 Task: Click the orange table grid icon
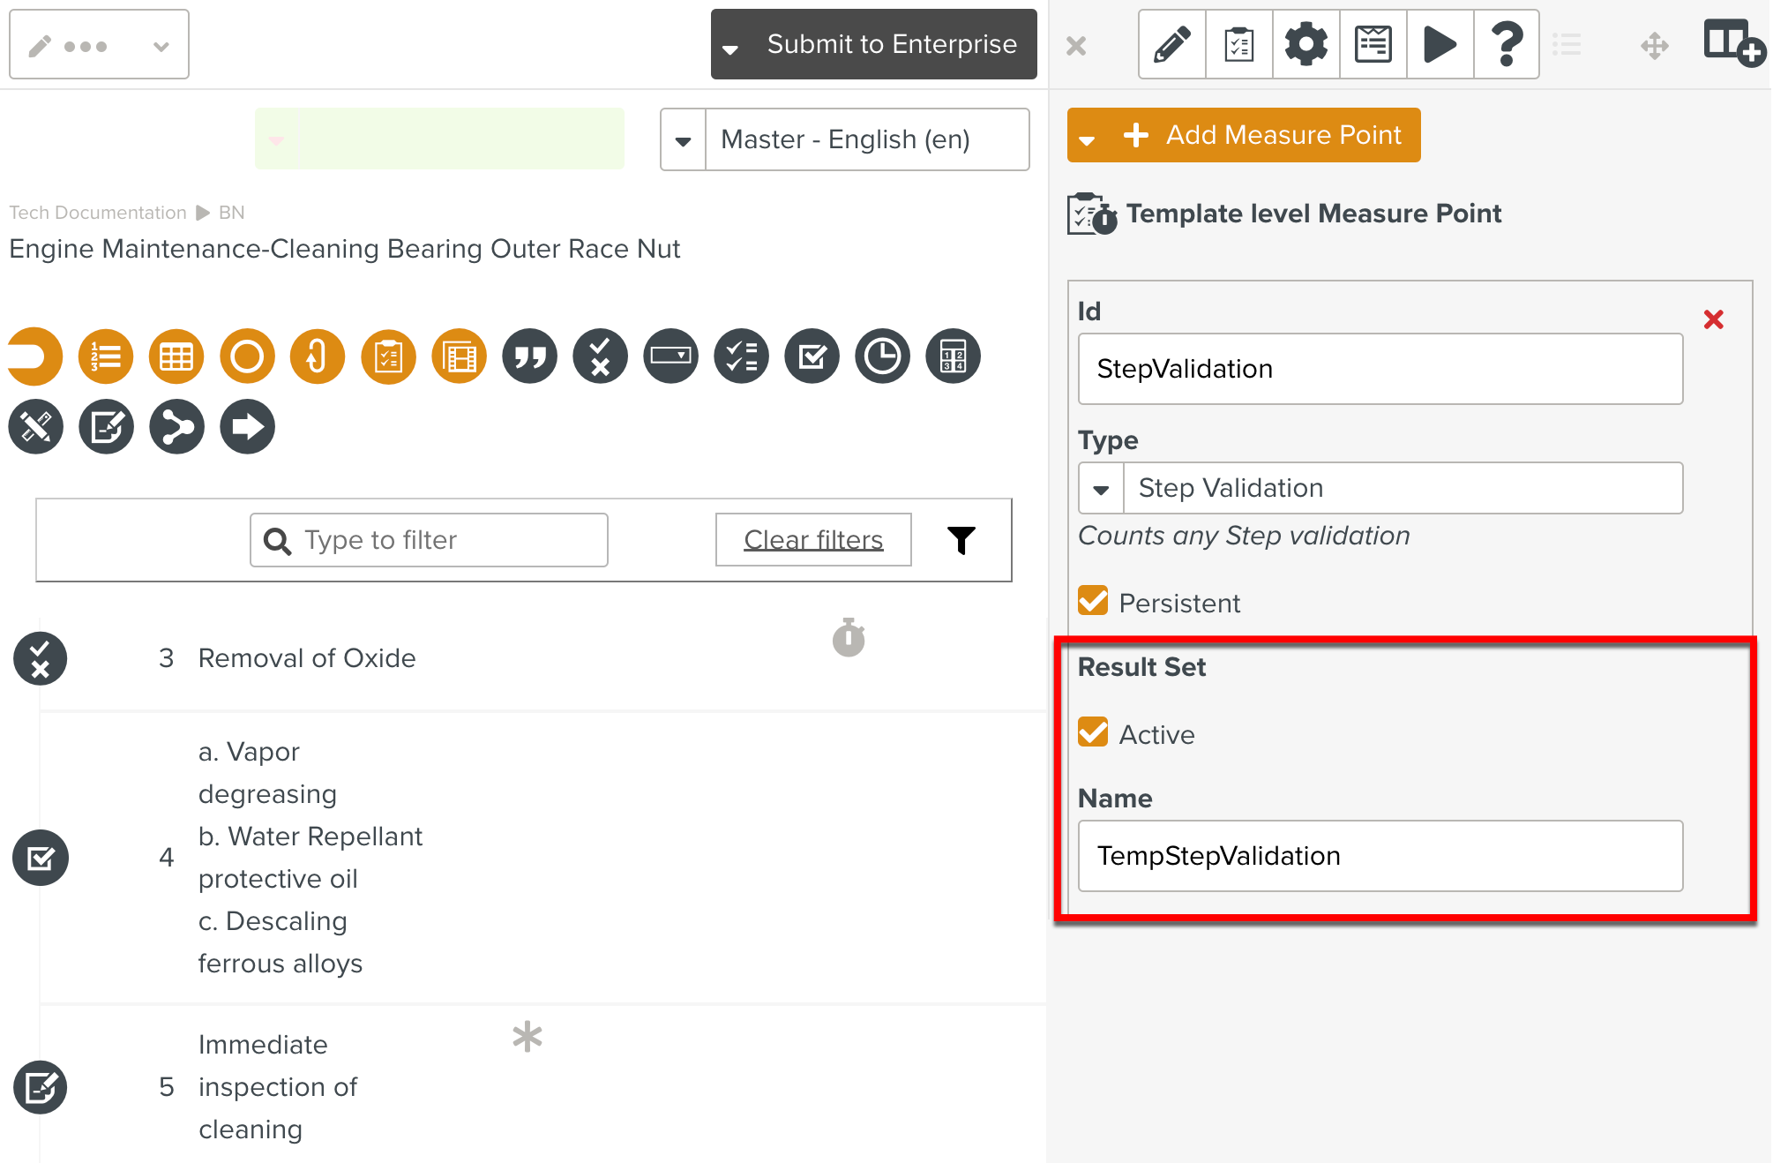click(x=176, y=356)
